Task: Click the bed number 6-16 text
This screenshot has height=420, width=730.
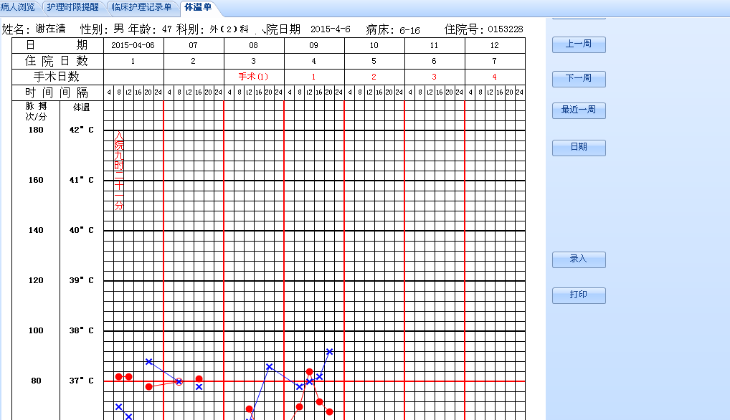Action: pyautogui.click(x=409, y=30)
